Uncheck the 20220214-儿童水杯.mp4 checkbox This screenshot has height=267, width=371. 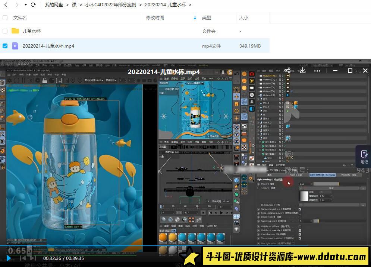pyautogui.click(x=5, y=46)
